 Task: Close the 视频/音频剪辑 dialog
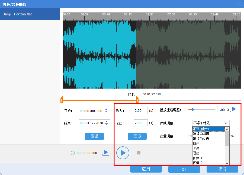(x=238, y=4)
